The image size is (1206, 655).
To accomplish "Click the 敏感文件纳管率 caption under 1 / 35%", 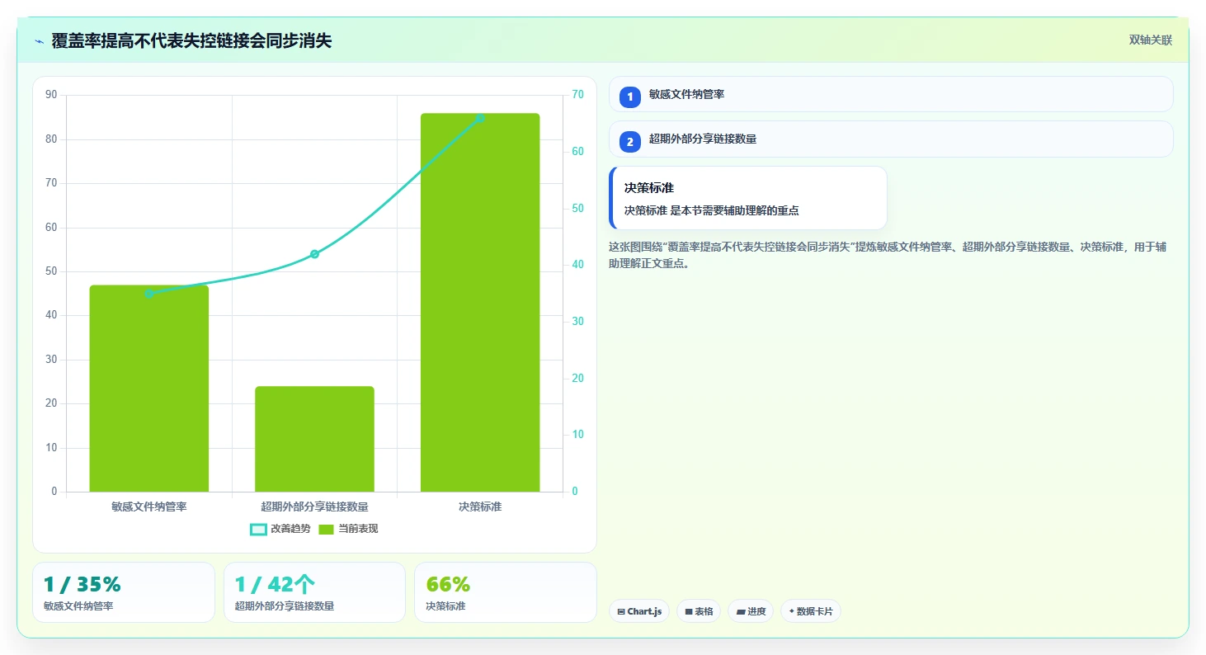I will click(x=78, y=606).
